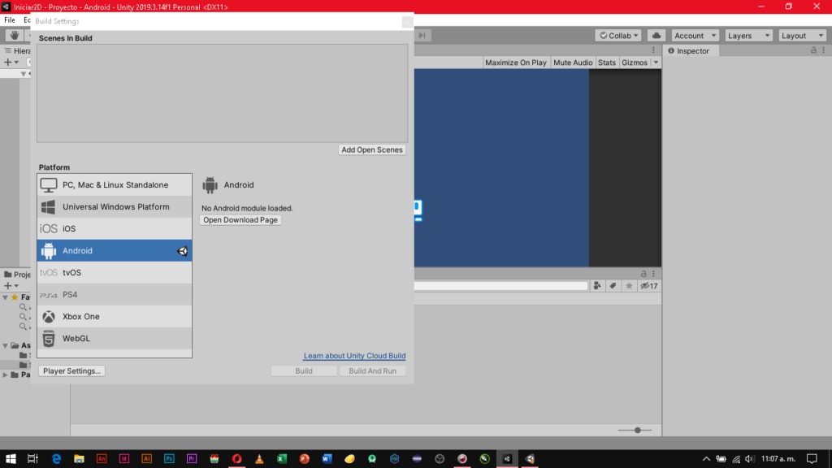Toggle Gizmos in Game view
The width and height of the screenshot is (832, 468).
click(x=635, y=63)
